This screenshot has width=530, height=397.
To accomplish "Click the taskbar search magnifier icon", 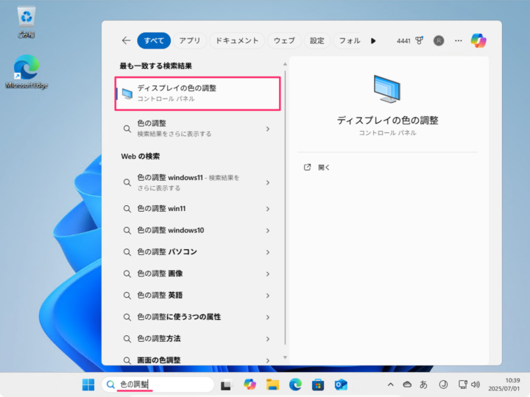I will click(x=110, y=385).
